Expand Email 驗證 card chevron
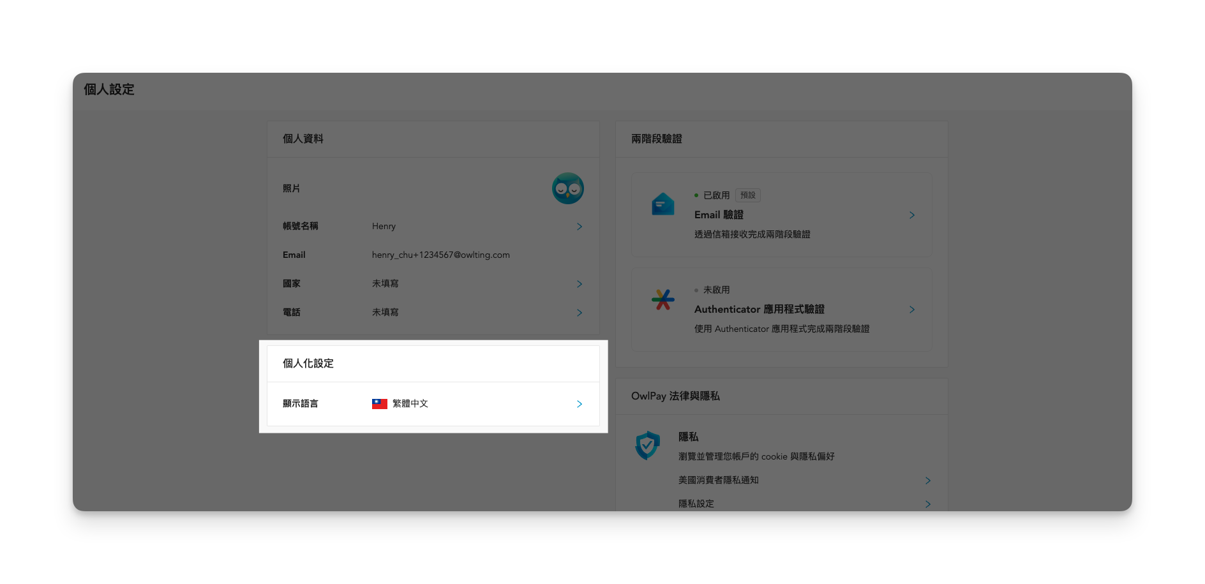 912,215
